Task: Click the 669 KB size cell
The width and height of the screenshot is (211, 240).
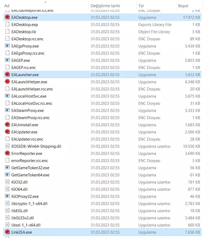Action: click(194, 225)
